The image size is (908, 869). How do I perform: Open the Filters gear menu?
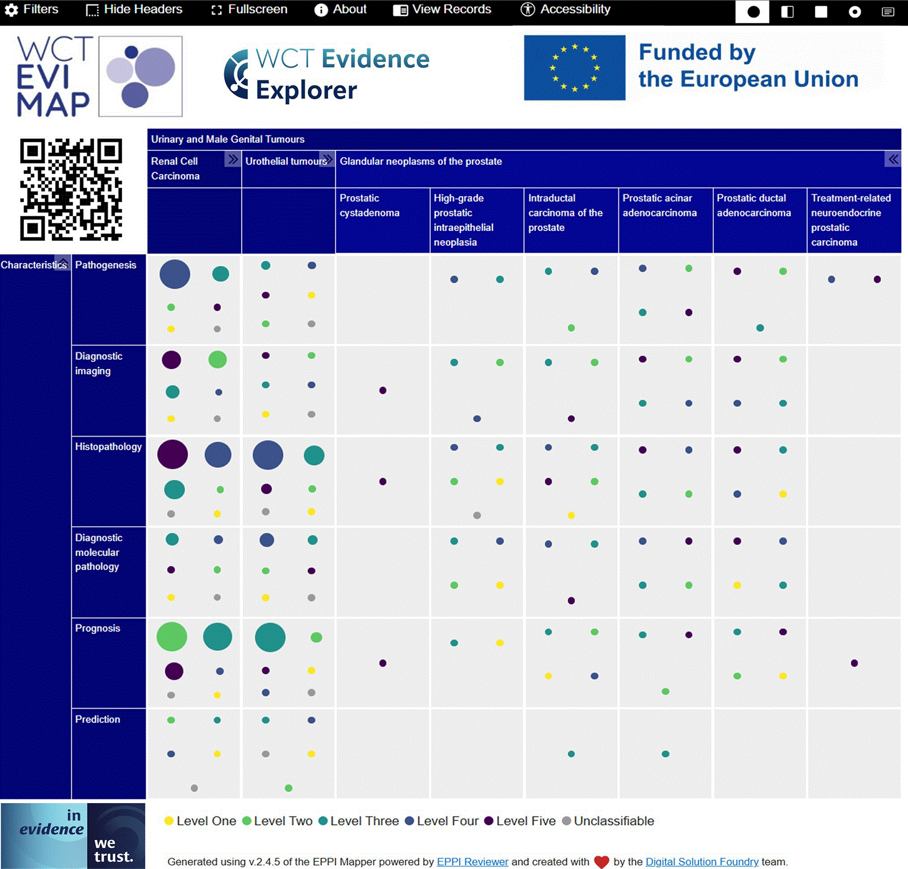pyautogui.click(x=32, y=10)
